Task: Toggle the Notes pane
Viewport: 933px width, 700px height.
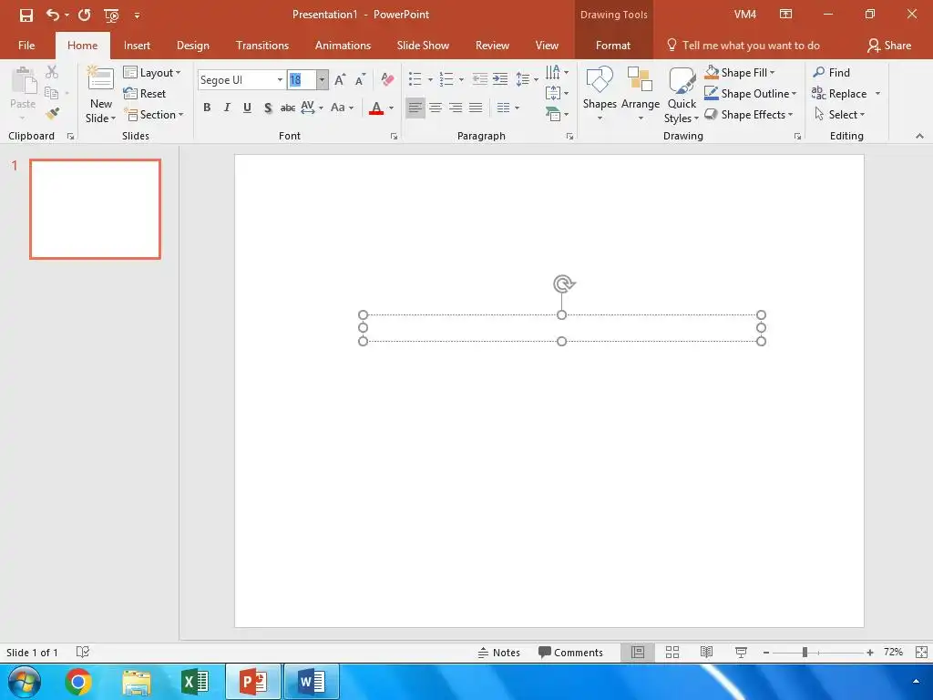Action: [x=498, y=653]
